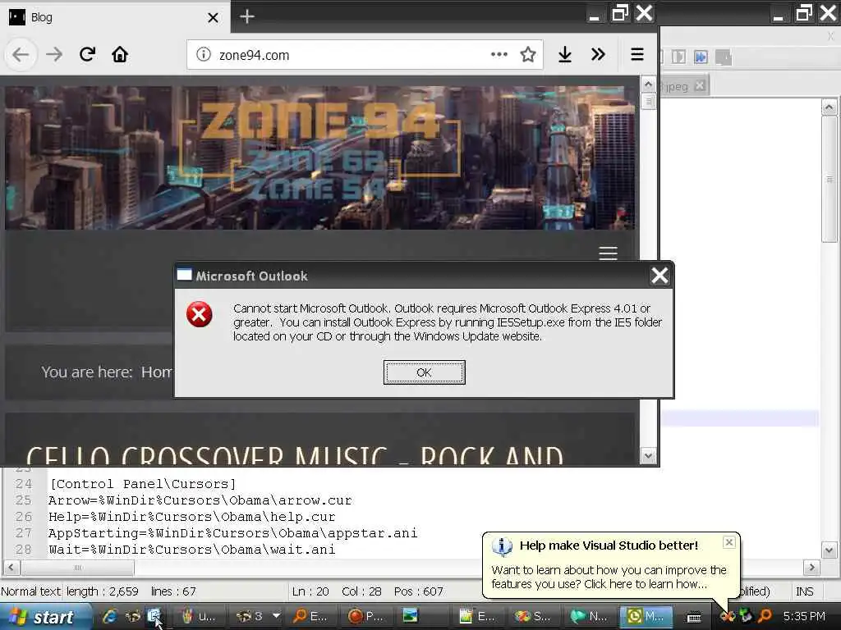Open page actions three-dot menu
Screen dimensions: 841x630
click(x=499, y=55)
